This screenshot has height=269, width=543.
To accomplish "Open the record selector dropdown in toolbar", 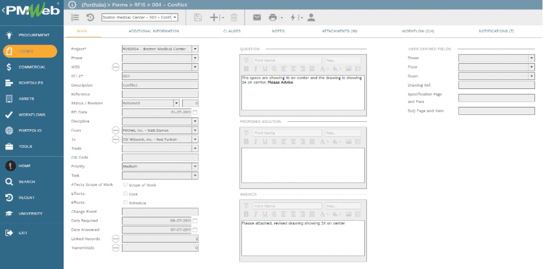I will point(174,17).
